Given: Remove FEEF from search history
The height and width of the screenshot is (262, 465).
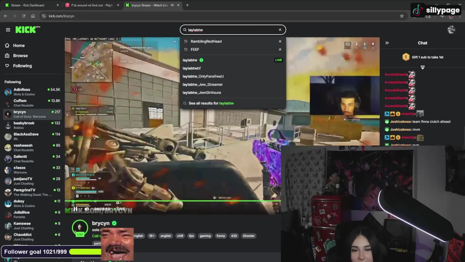Looking at the screenshot, I should click(280, 49).
